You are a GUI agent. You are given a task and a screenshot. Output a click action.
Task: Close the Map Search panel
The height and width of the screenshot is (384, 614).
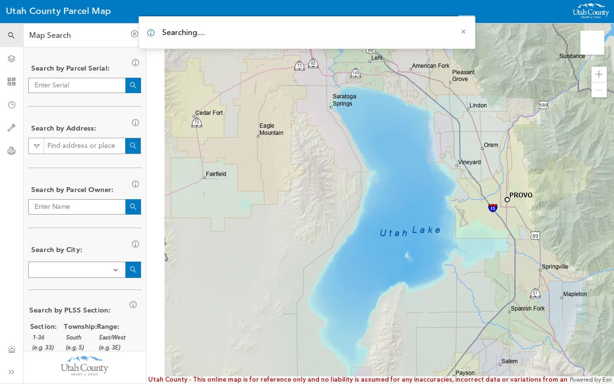(x=134, y=34)
